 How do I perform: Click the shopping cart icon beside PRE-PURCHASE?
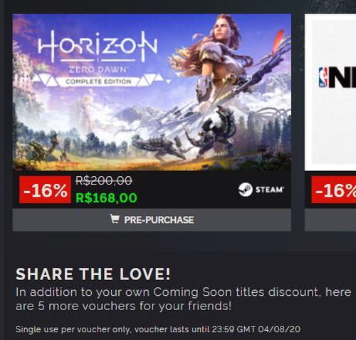[115, 219]
